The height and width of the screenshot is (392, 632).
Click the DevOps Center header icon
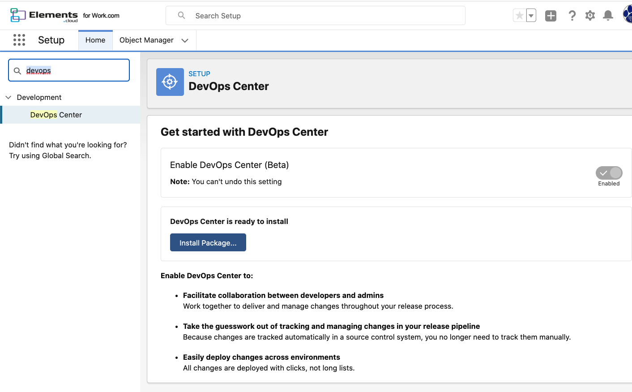[x=170, y=82]
